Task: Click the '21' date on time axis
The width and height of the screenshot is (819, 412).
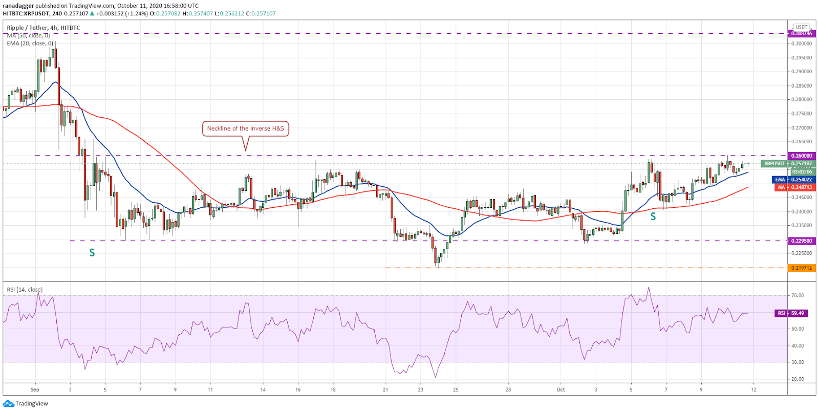Action: click(385, 389)
